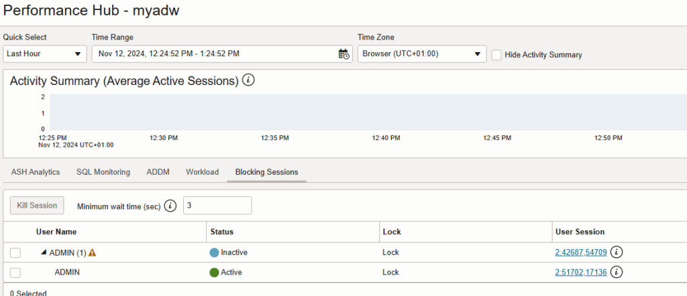This screenshot has width=687, height=296.
Task: Click info icon for session 2:51702,17136
Action: (617, 272)
